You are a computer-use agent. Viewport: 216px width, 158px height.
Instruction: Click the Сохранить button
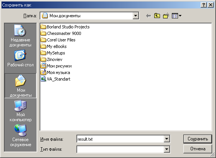pos(198,139)
